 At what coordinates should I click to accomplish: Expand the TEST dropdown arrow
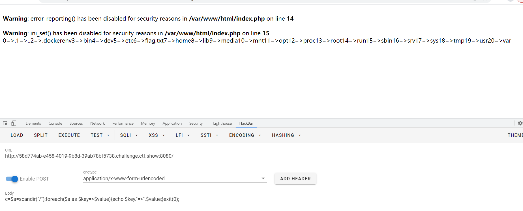click(108, 135)
